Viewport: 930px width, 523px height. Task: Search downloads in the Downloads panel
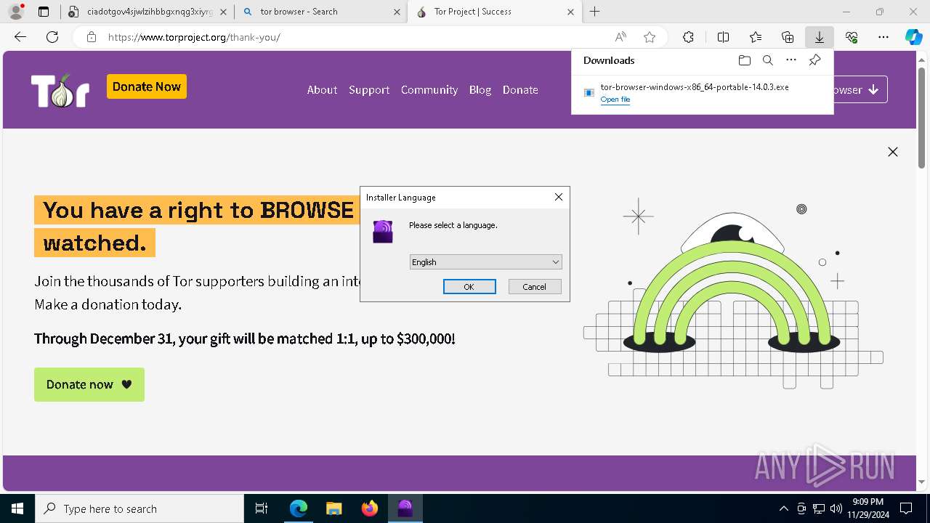point(767,60)
